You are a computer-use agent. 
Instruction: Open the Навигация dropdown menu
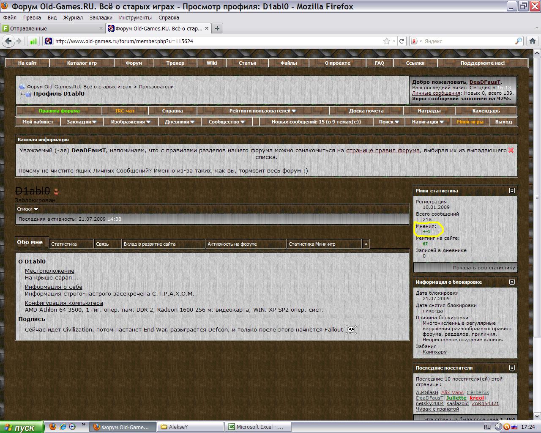427,122
